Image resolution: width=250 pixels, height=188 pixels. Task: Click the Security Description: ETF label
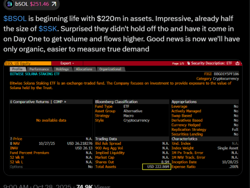pyautogui.click(x=212, y=64)
